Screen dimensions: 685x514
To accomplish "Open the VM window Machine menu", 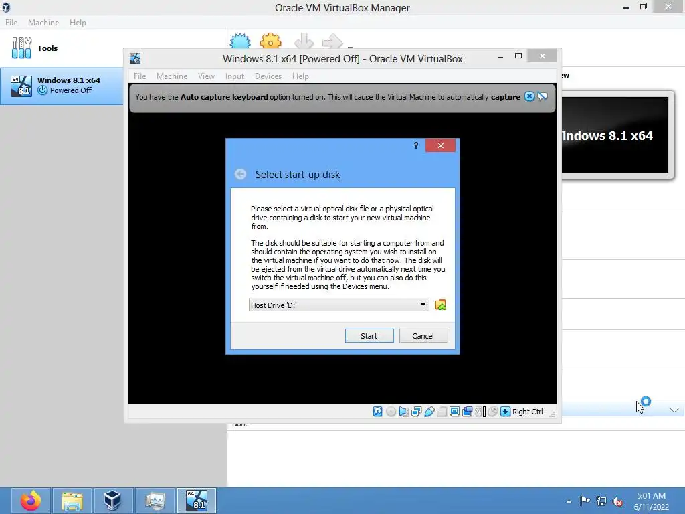I will point(172,76).
